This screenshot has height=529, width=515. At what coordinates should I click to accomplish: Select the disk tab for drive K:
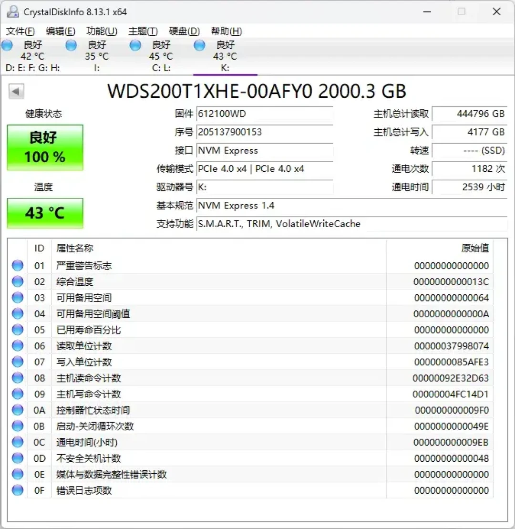225,56
